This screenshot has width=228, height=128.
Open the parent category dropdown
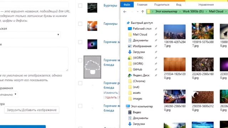point(30,35)
